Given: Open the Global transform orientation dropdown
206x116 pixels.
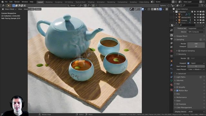Looking at the screenshot, I should 73,6.
